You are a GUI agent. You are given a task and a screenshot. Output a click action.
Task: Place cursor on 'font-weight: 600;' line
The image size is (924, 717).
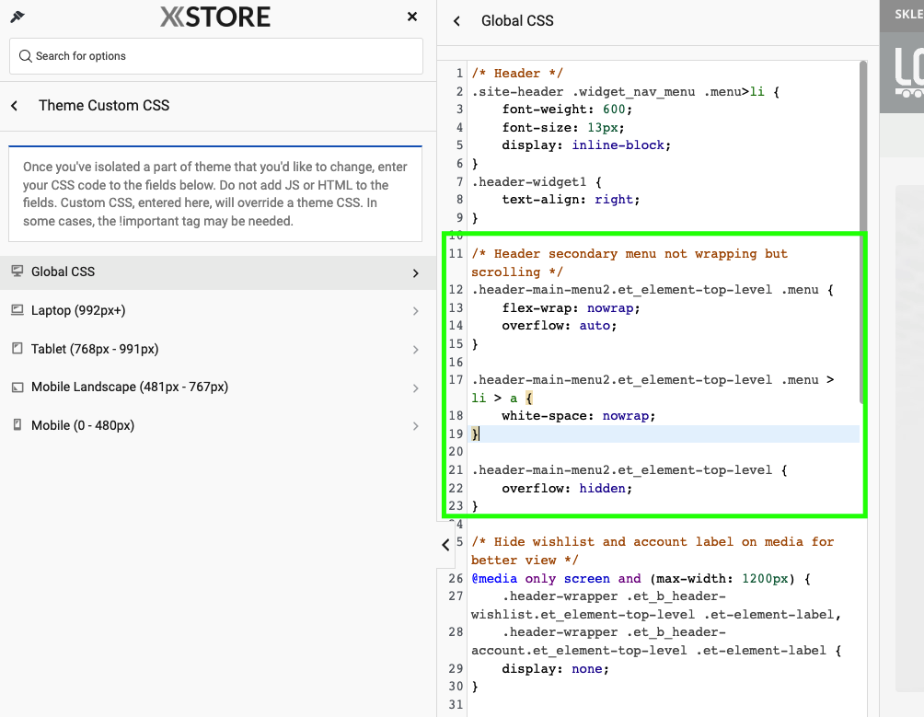tap(567, 109)
